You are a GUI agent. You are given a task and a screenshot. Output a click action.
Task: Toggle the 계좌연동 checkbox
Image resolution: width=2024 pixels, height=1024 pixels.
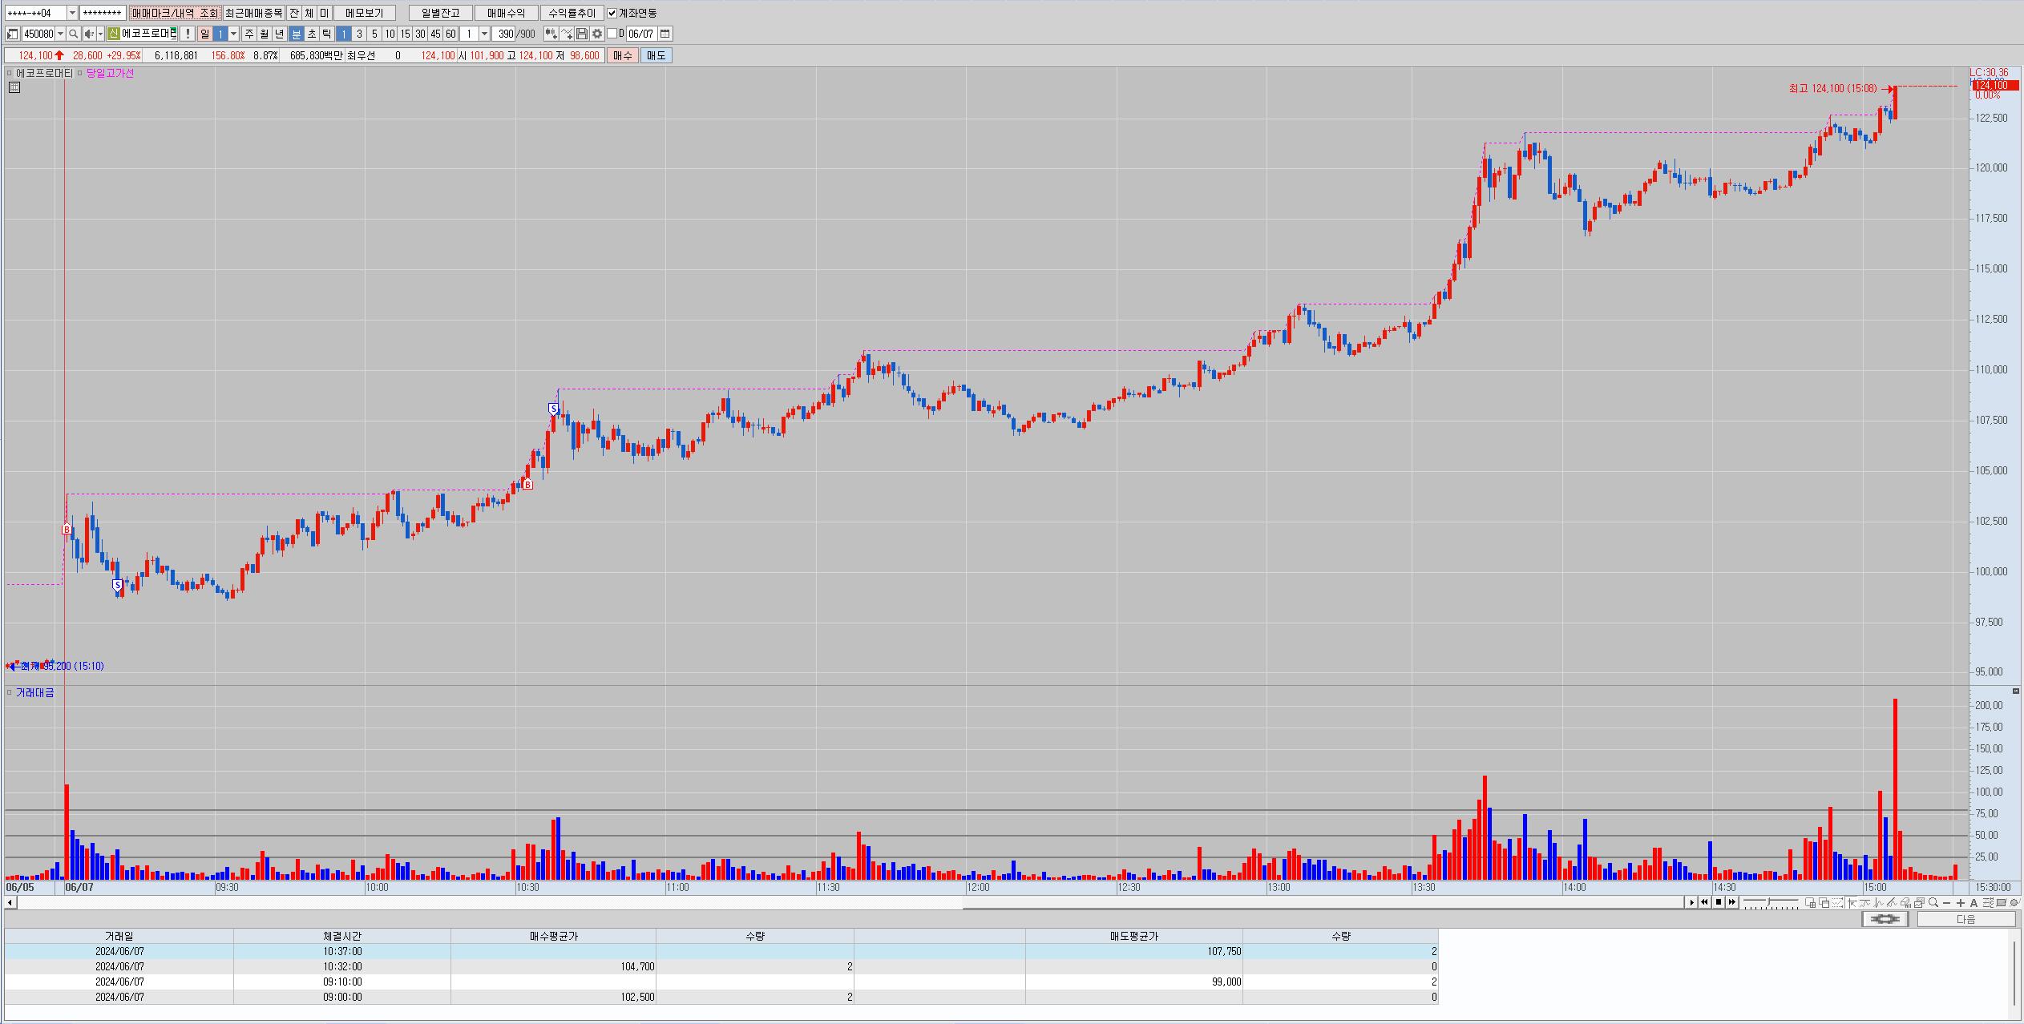pyautogui.click(x=612, y=13)
